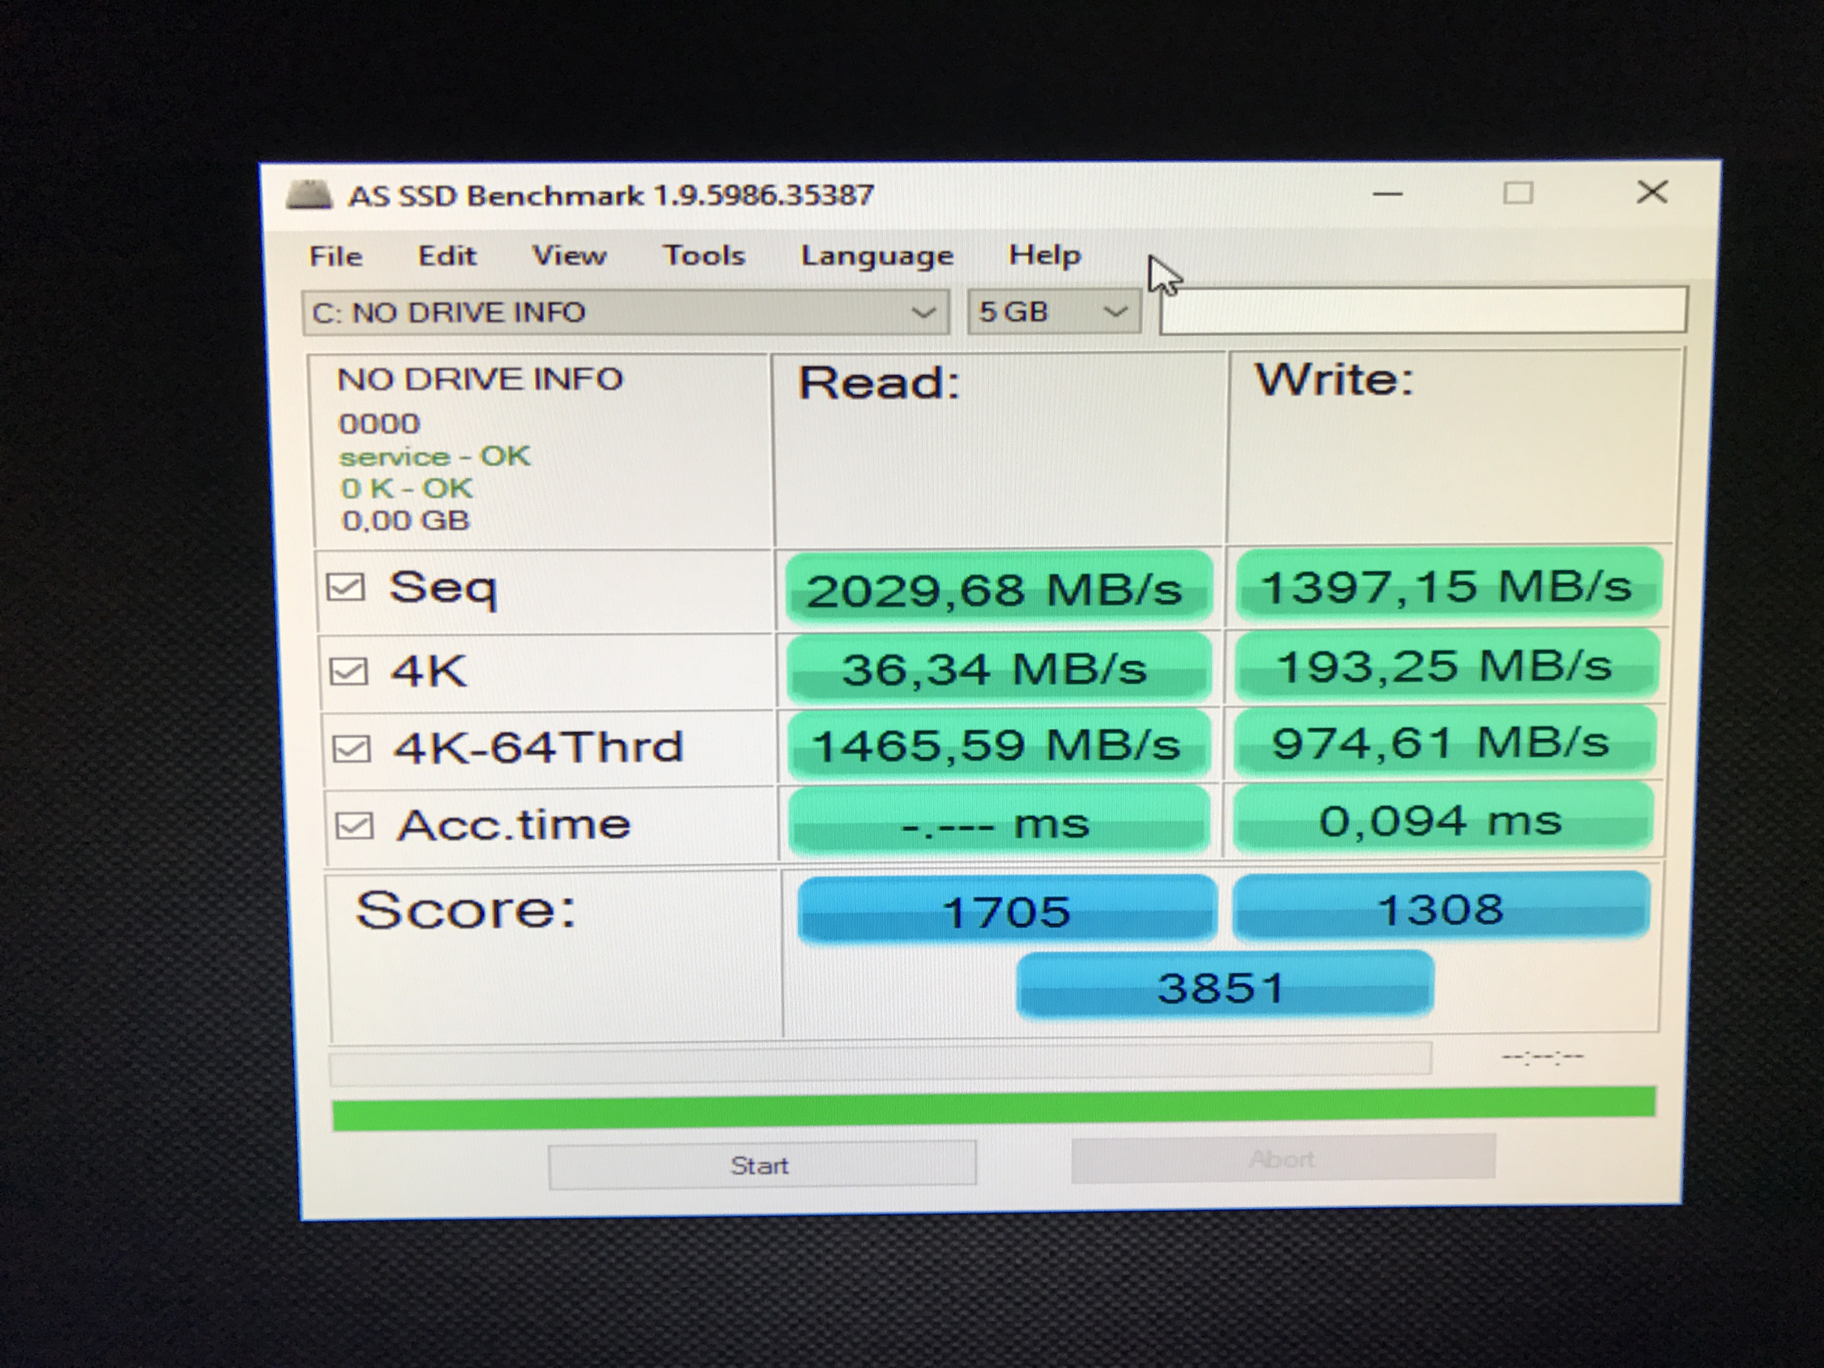This screenshot has height=1368, width=1824.
Task: Click Seq read result 2029,68 MB/s
Action: click(998, 589)
